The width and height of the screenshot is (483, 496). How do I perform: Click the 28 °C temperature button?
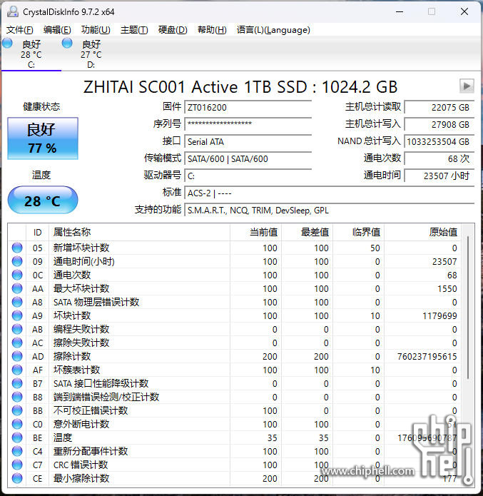pyautogui.click(x=42, y=201)
